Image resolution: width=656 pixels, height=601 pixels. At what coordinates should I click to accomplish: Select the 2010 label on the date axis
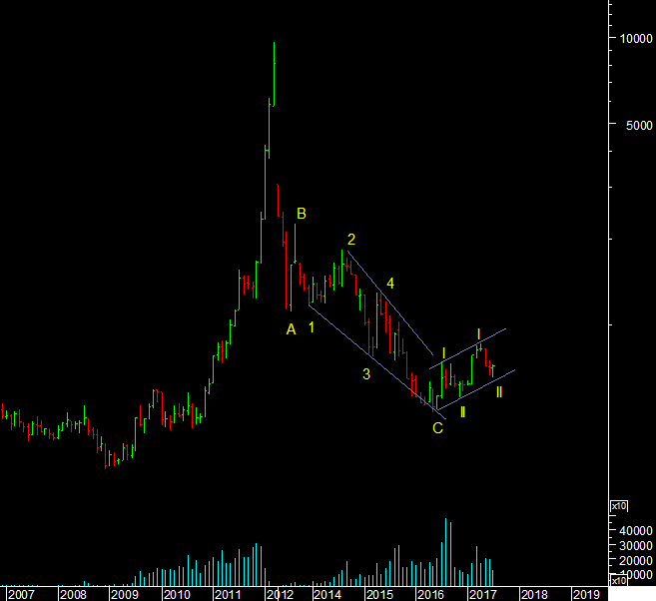click(177, 594)
